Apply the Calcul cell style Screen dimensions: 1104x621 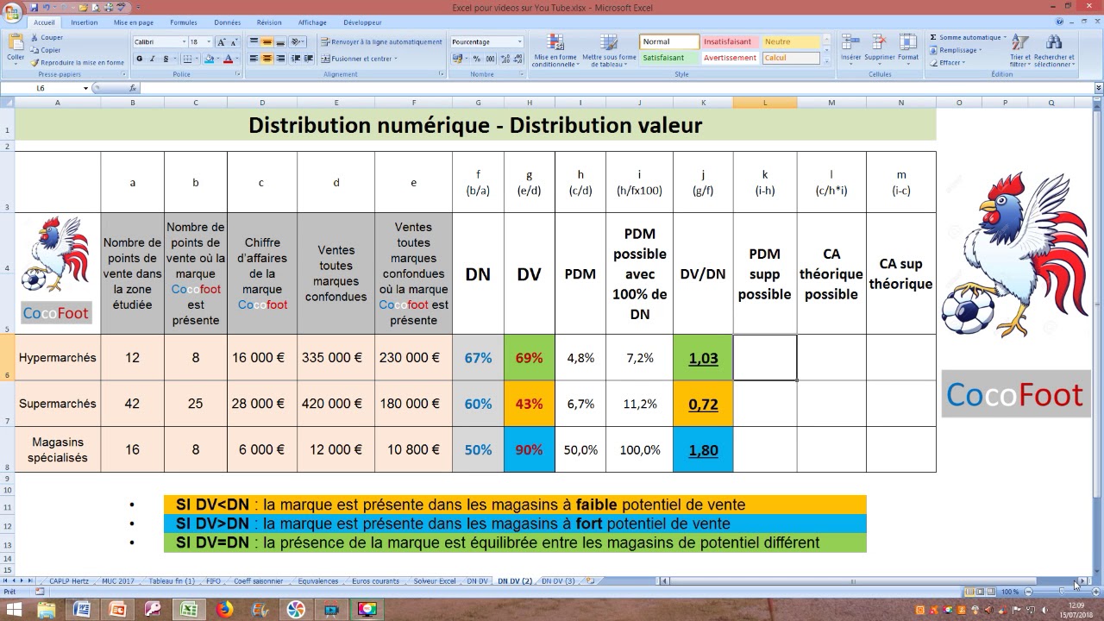click(x=790, y=58)
